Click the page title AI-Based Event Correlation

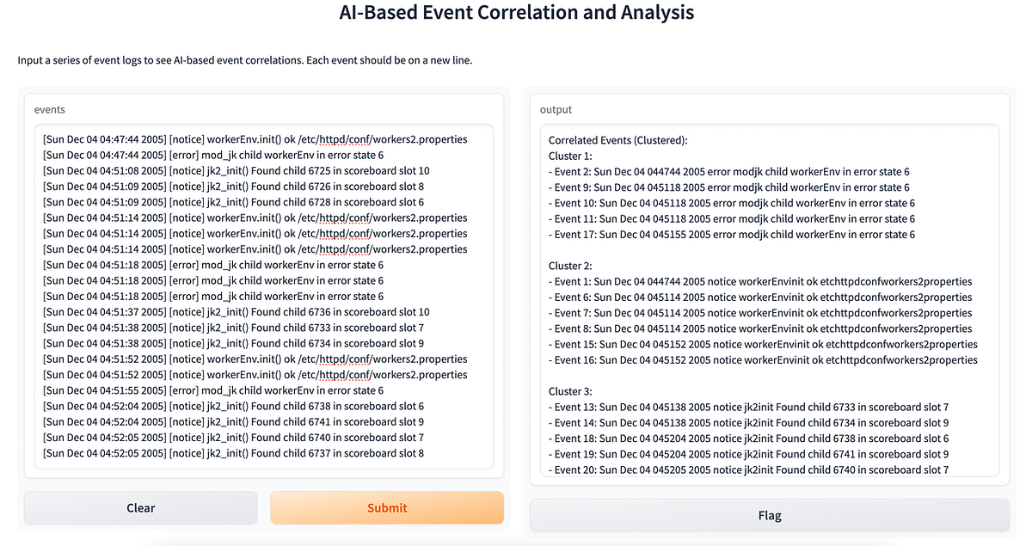point(516,13)
